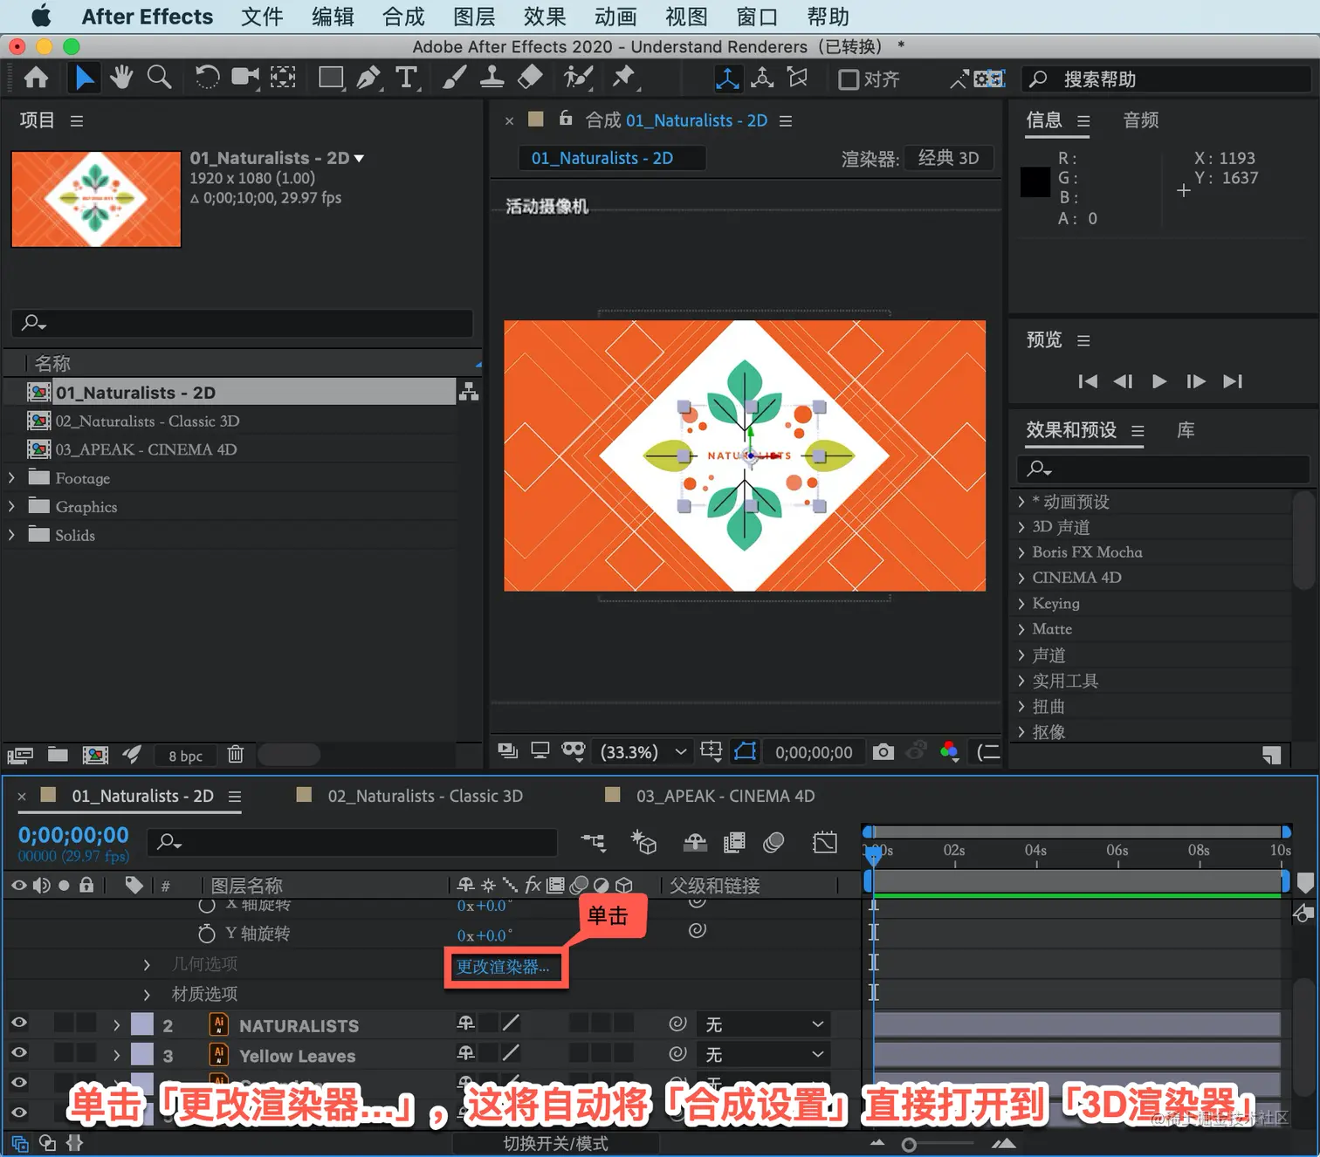
Task: Take a snapshot with camera icon
Action: click(883, 752)
